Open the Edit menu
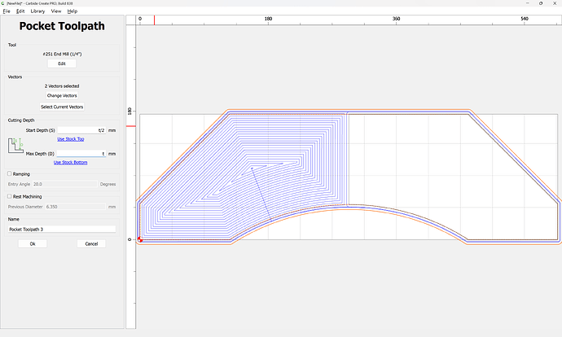 tap(20, 11)
